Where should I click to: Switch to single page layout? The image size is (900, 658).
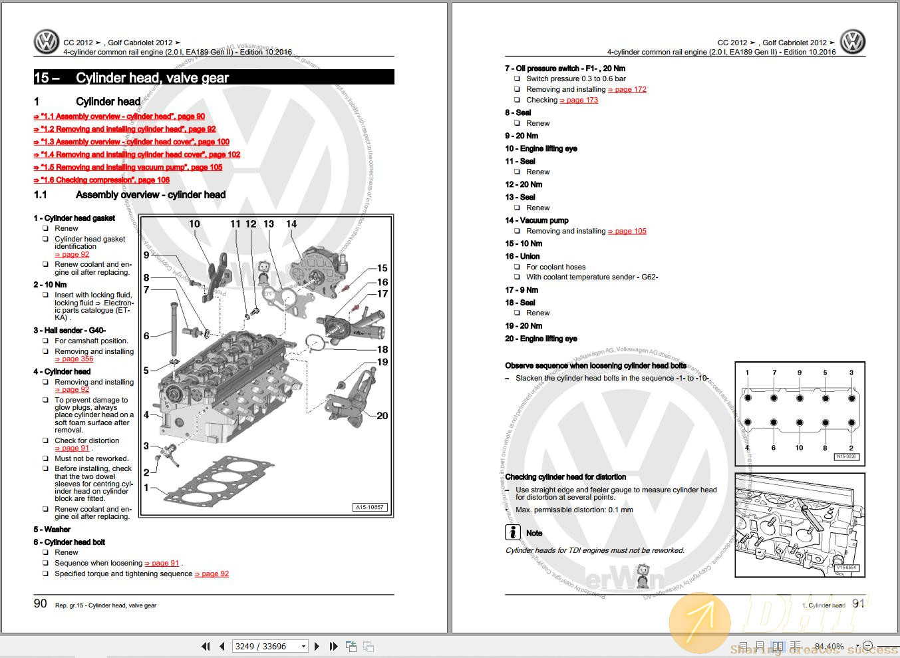[743, 647]
